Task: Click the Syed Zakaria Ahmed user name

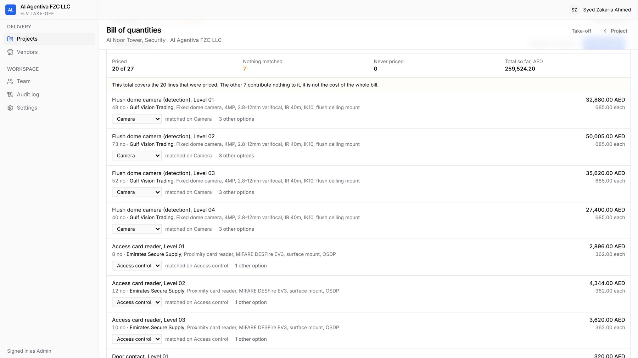Action: coord(607,10)
